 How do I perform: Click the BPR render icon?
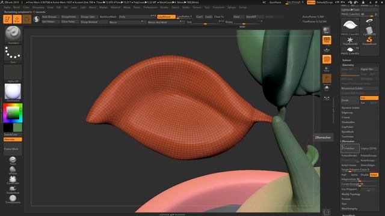point(327,31)
